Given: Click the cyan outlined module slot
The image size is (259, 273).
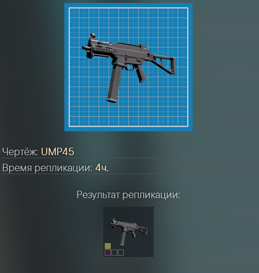Looking at the screenshot, I should 121,253.
